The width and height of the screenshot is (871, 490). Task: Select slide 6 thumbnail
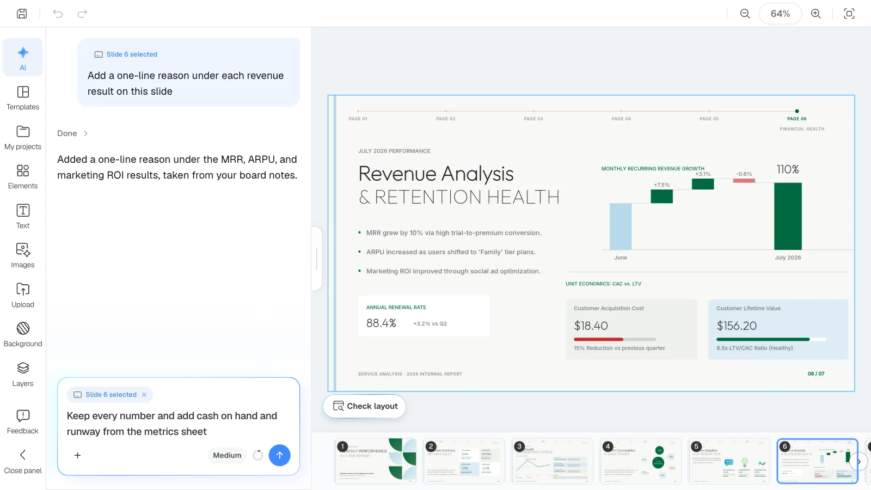pos(817,461)
